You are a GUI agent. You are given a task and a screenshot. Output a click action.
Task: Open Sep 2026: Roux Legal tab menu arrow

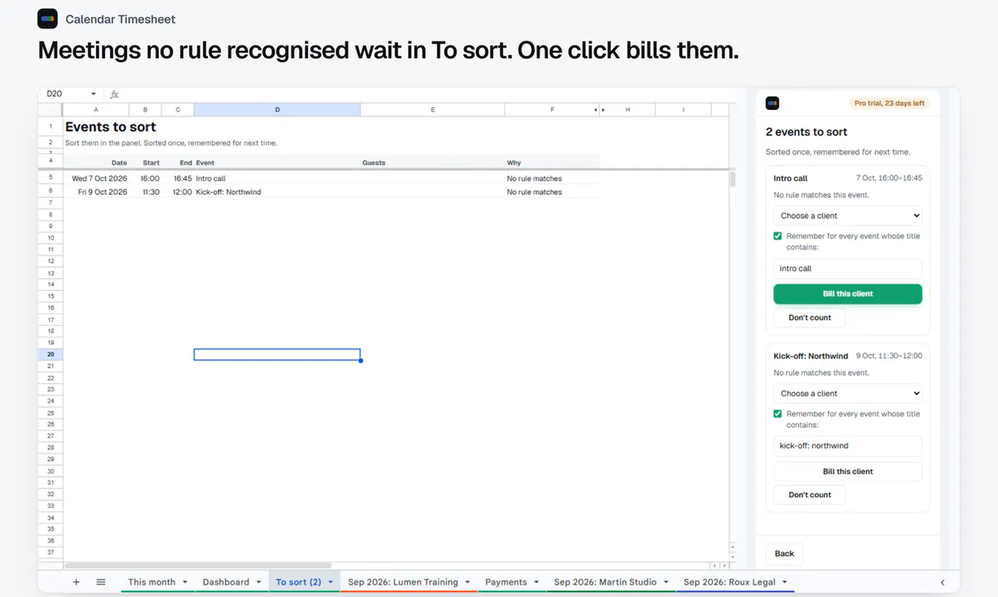click(x=784, y=582)
